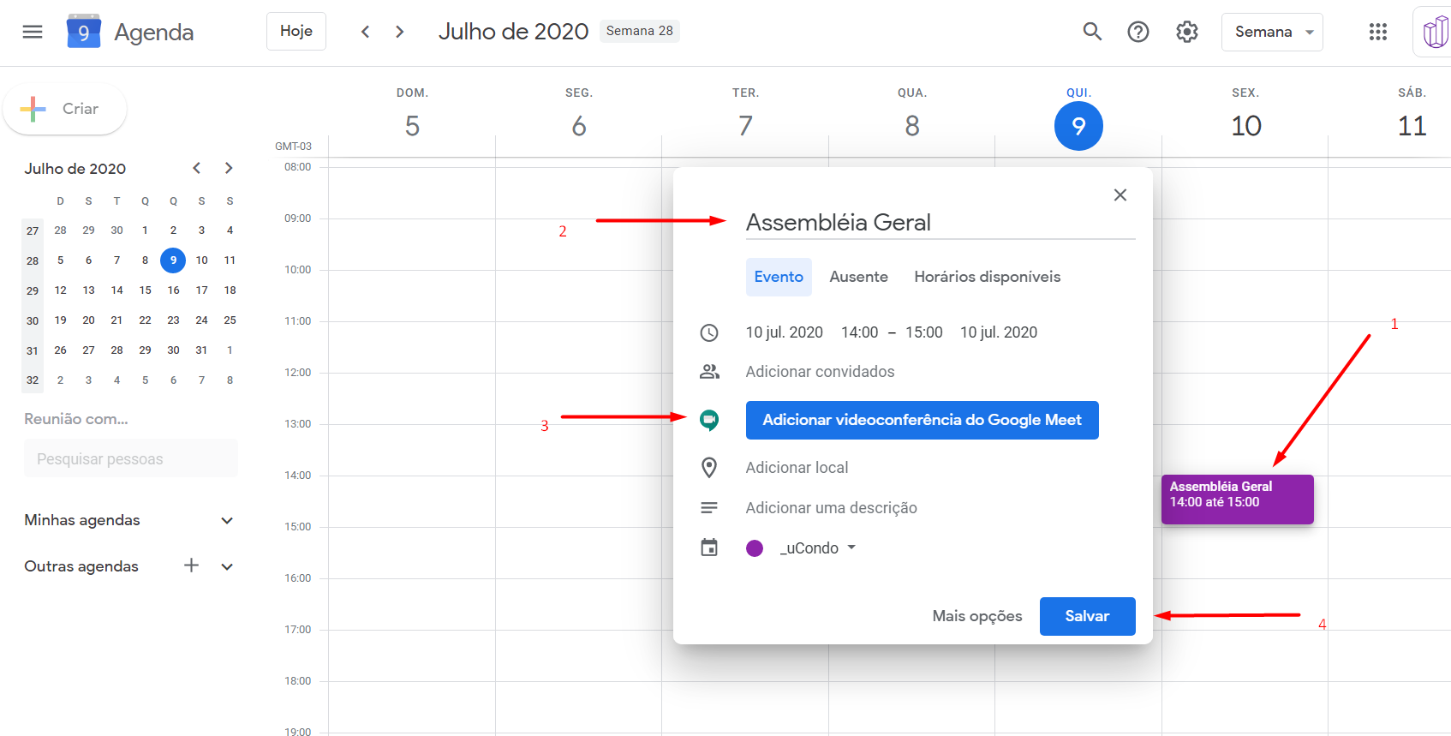
Task: Close the event creation dialog
Action: click(x=1120, y=195)
